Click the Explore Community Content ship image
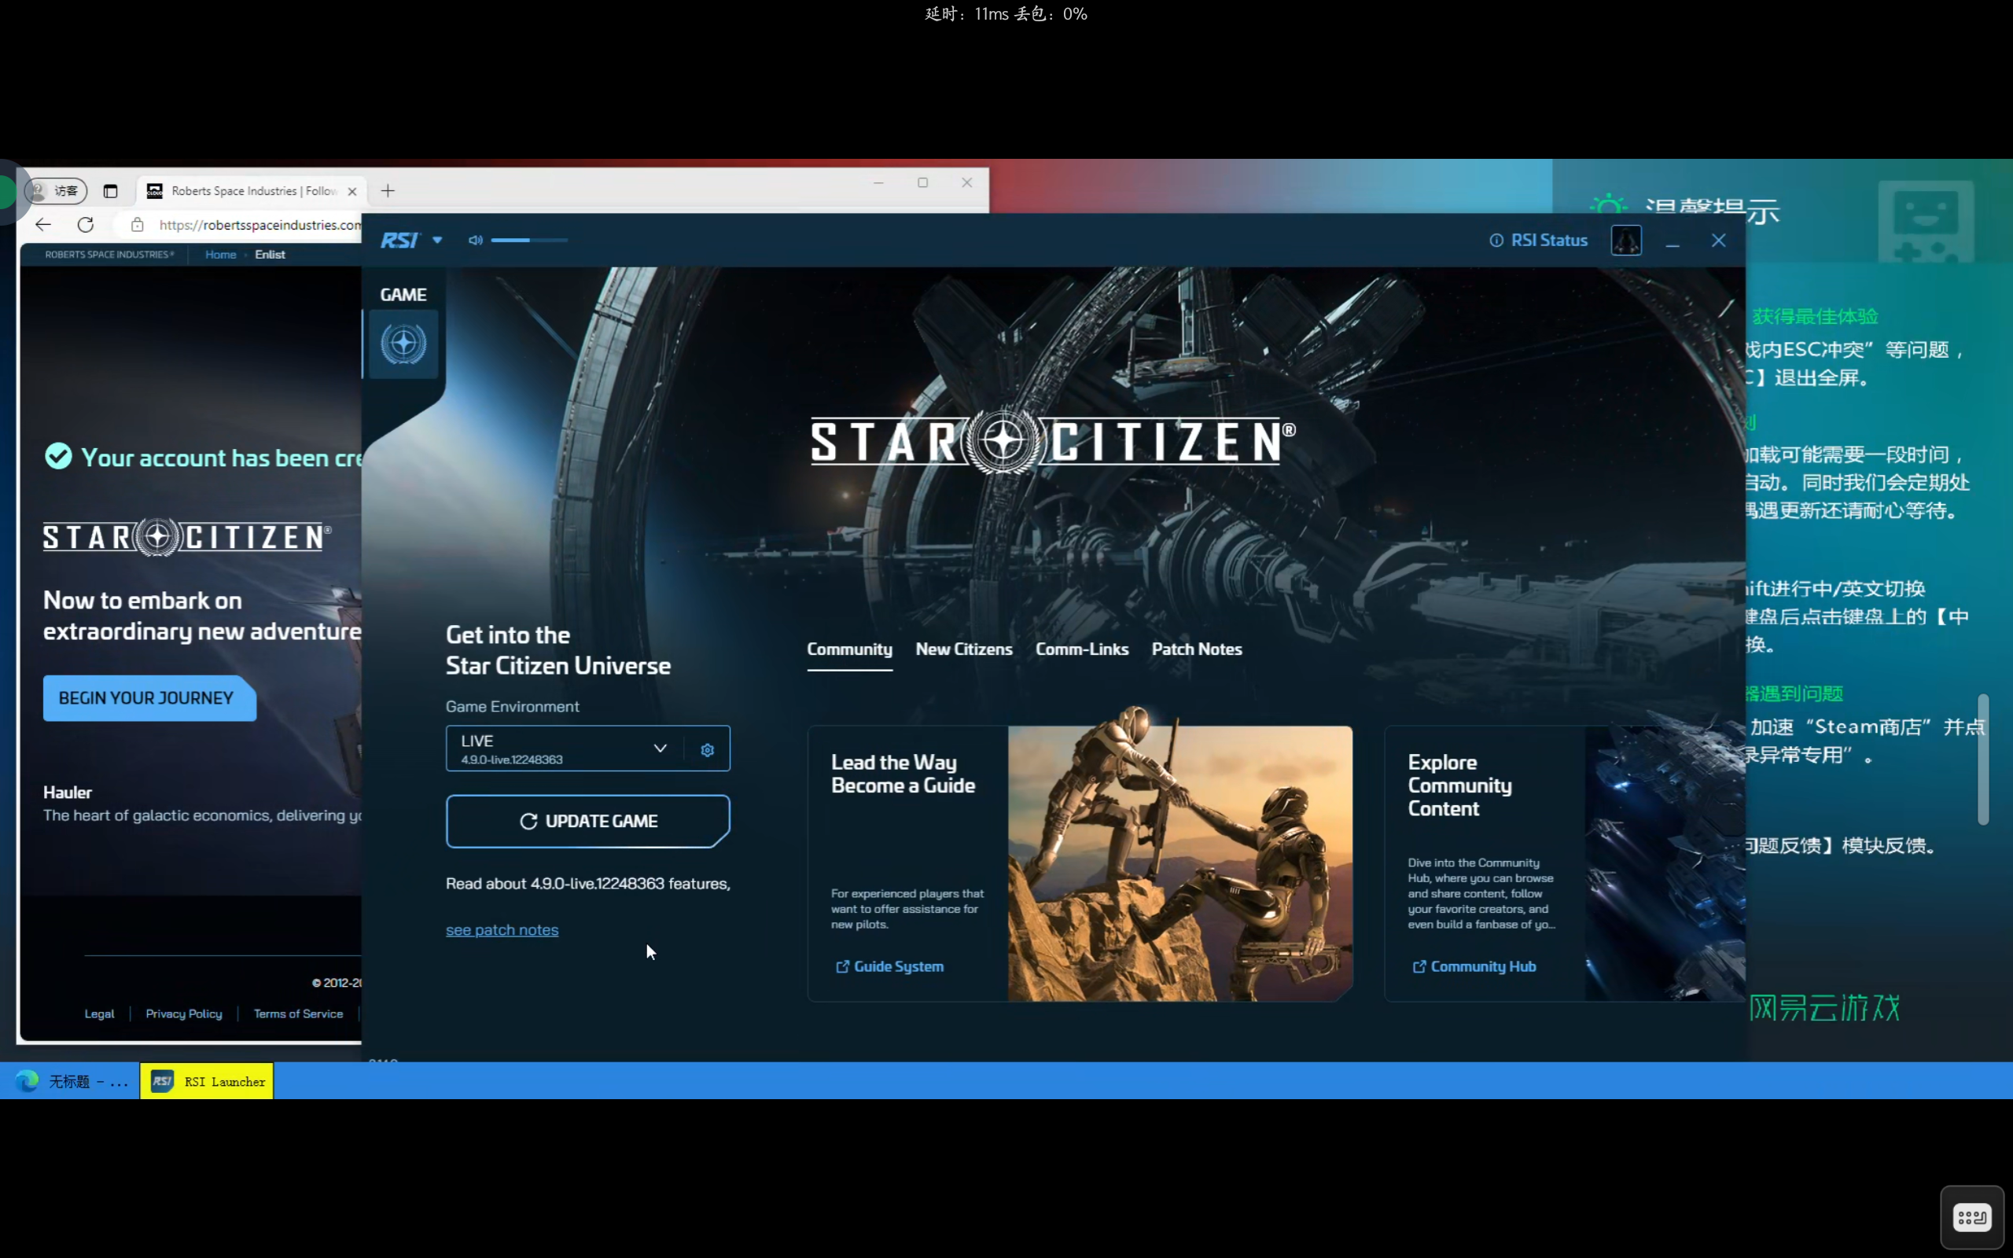The height and width of the screenshot is (1258, 2013). (x=1665, y=863)
